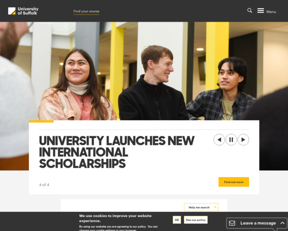
Task: Open the search magnifier icon
Action: pyautogui.click(x=250, y=11)
